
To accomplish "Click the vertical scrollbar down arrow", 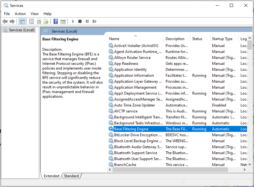I will click(250, 164).
